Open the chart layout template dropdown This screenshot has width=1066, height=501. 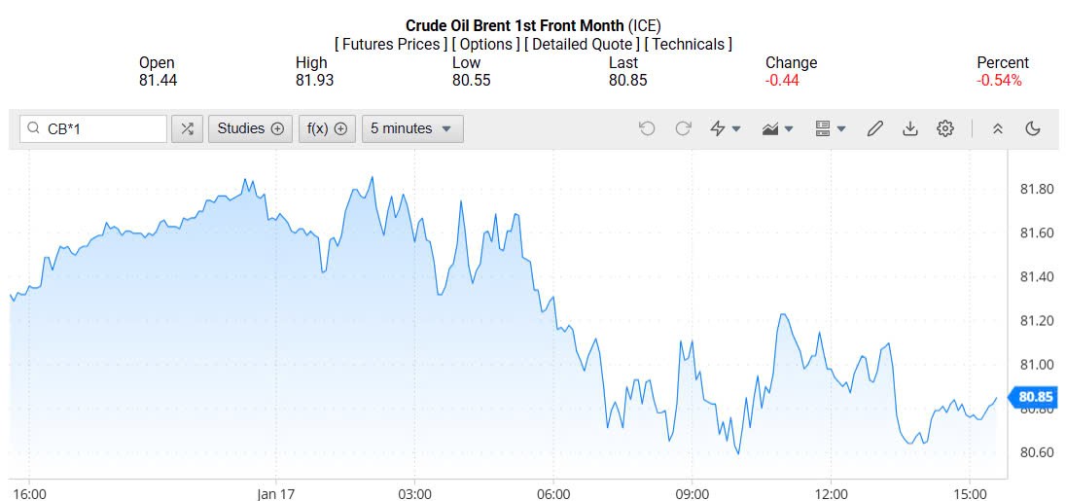831,128
